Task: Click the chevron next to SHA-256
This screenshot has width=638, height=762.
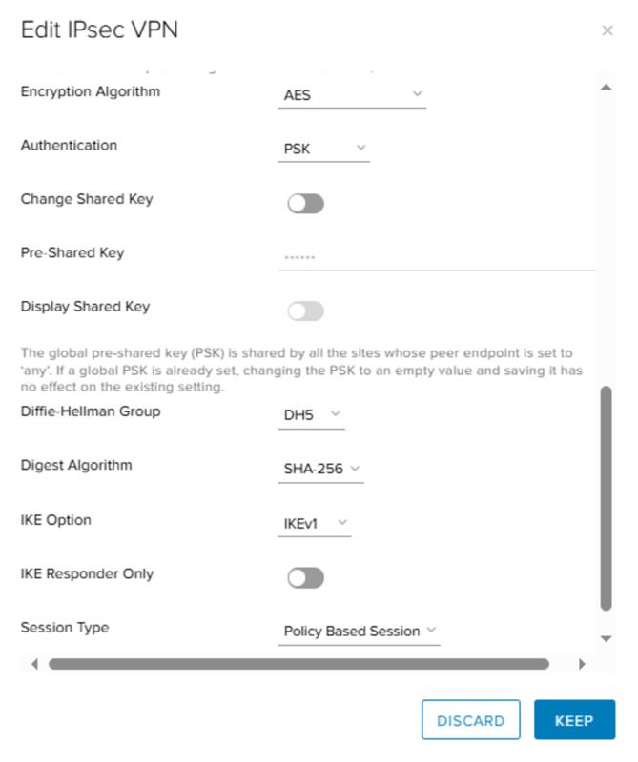Action: click(355, 469)
